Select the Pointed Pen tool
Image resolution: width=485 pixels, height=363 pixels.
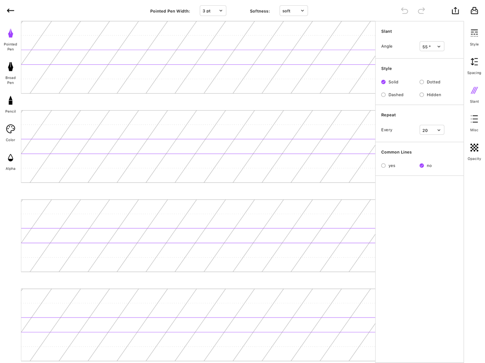[10, 38]
